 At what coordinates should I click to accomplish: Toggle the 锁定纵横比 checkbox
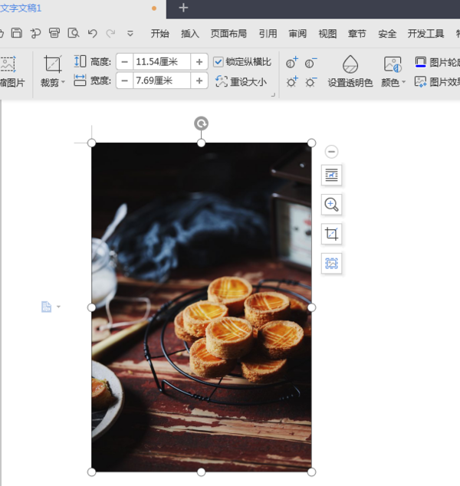[x=219, y=61]
